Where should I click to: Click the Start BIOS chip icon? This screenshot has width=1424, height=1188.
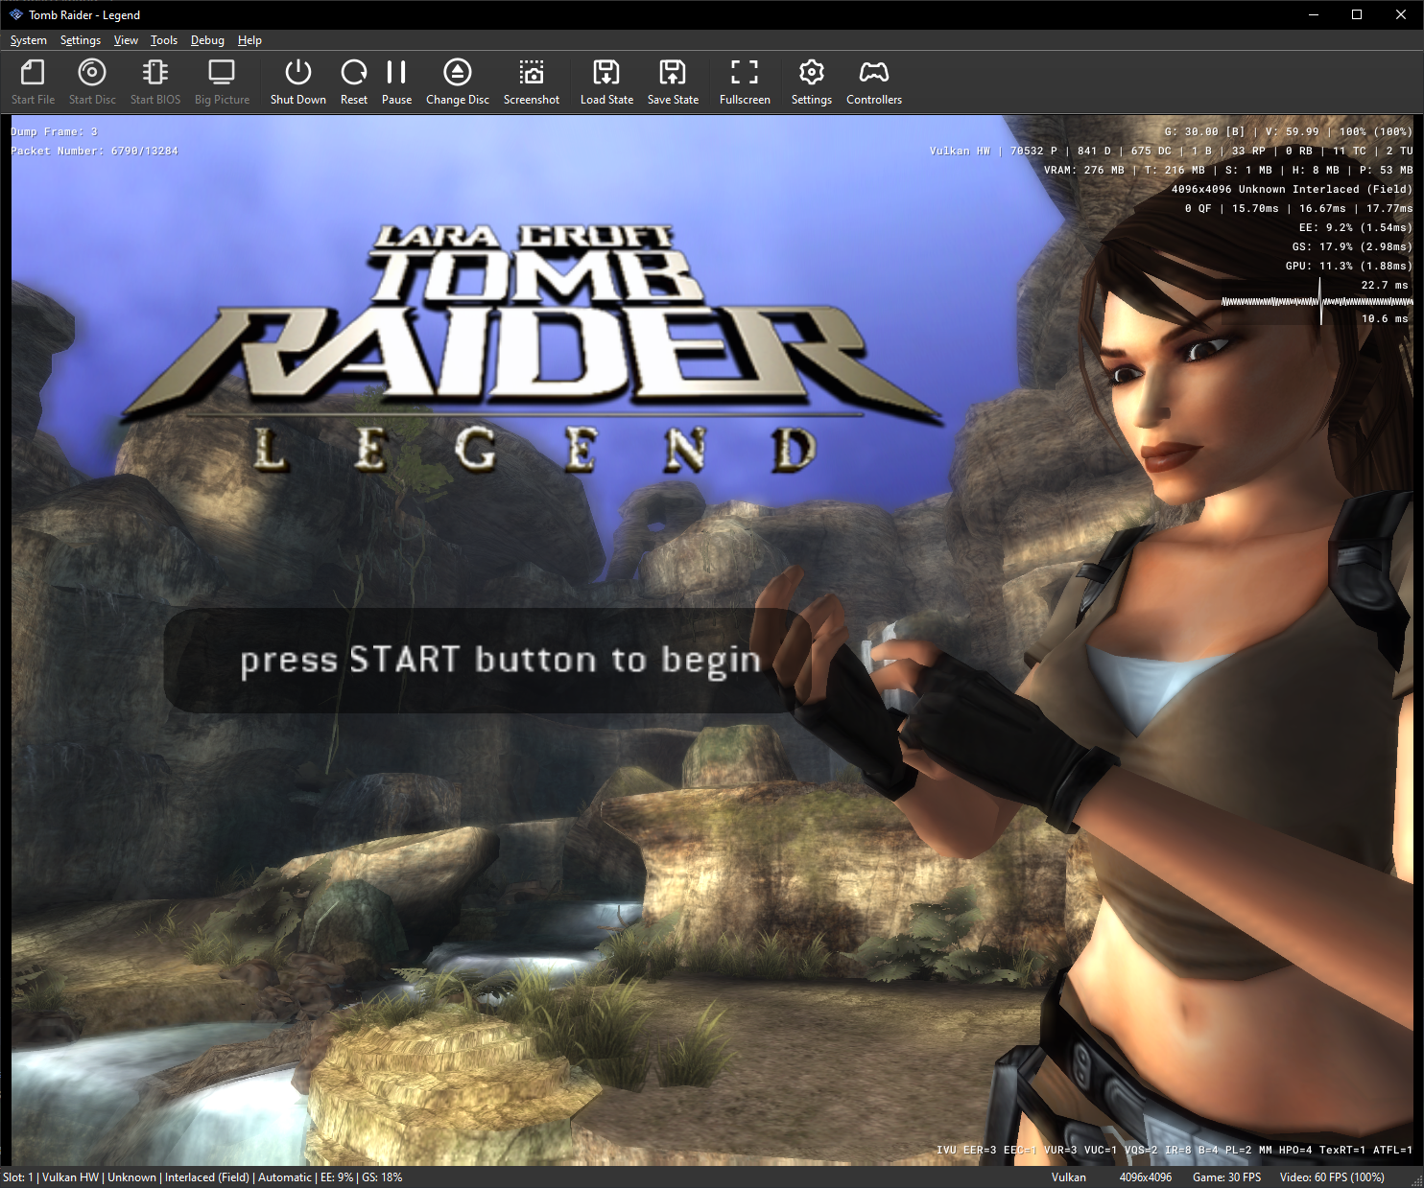click(x=155, y=73)
